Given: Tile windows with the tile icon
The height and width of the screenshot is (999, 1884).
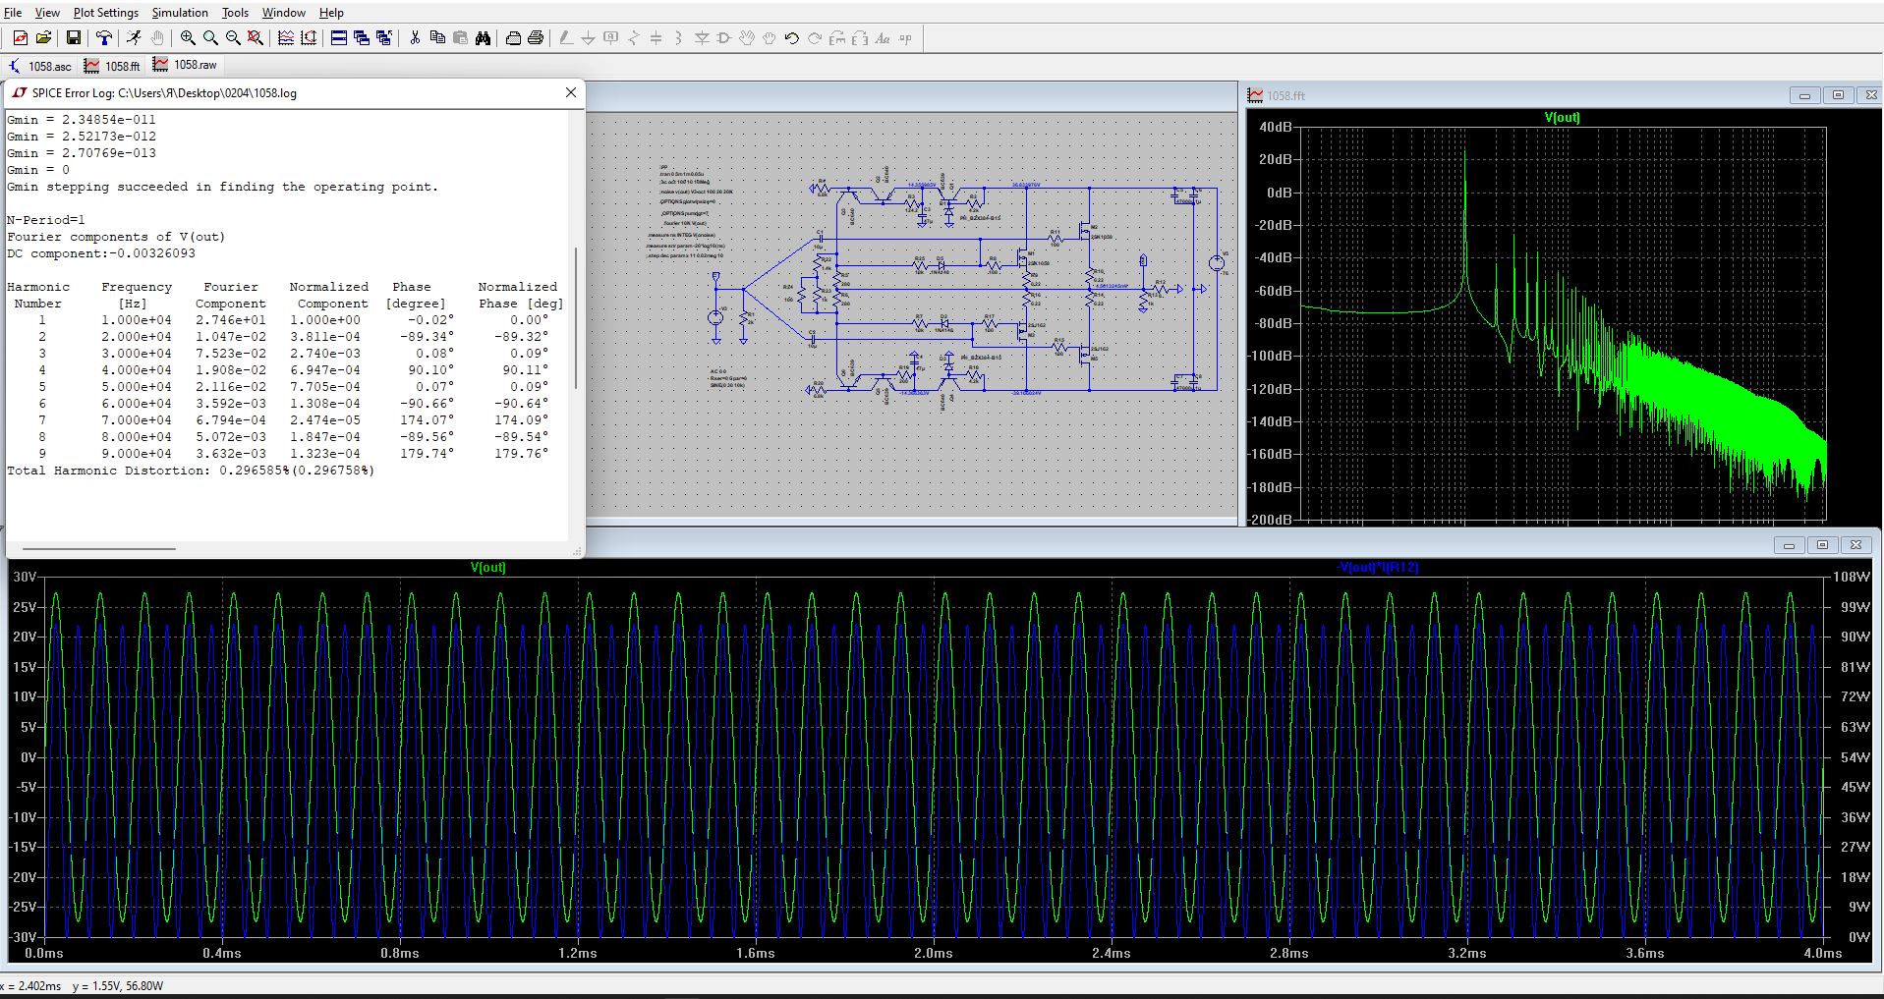Looking at the screenshot, I should point(339,38).
